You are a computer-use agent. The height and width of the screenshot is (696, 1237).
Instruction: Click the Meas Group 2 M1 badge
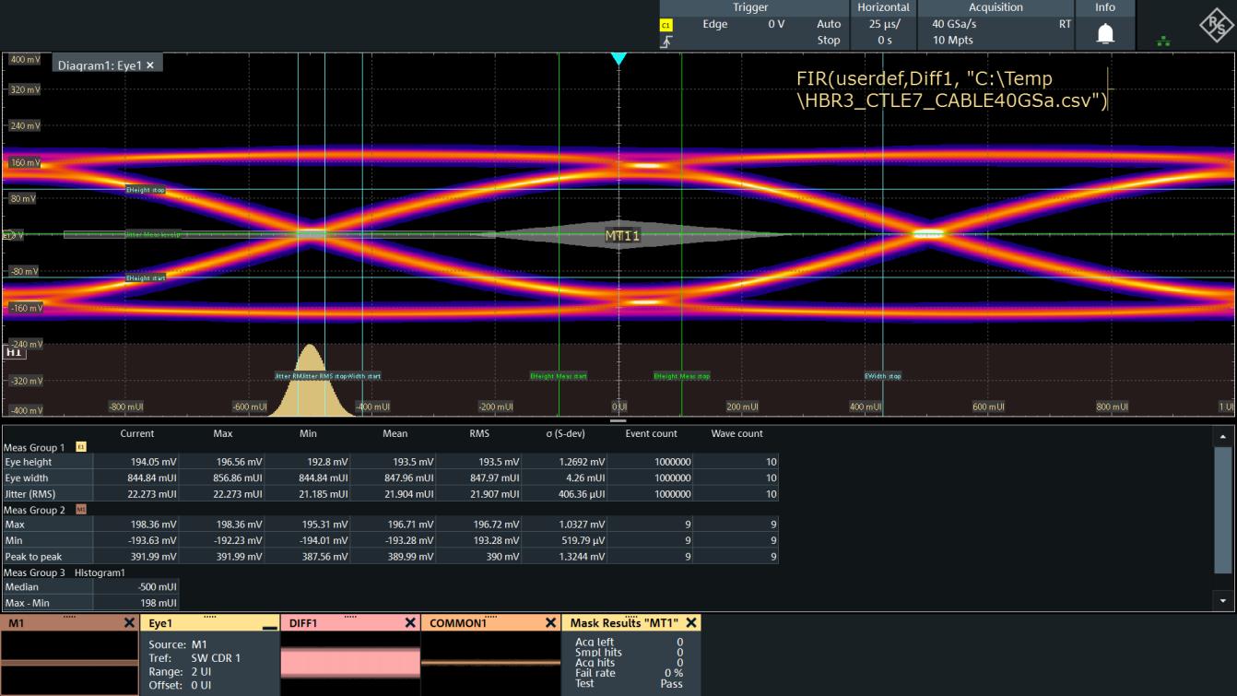80,510
